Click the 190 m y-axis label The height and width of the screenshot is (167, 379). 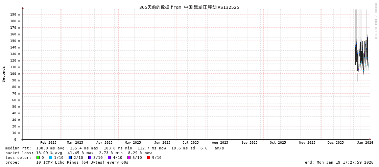[15, 15]
